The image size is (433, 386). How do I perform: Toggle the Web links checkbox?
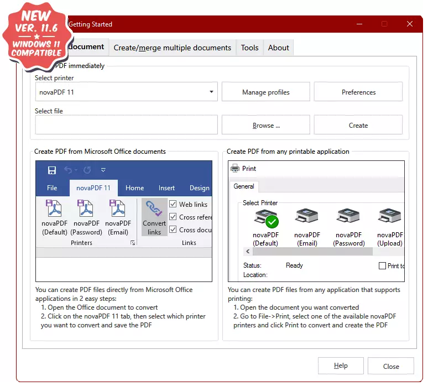click(173, 204)
